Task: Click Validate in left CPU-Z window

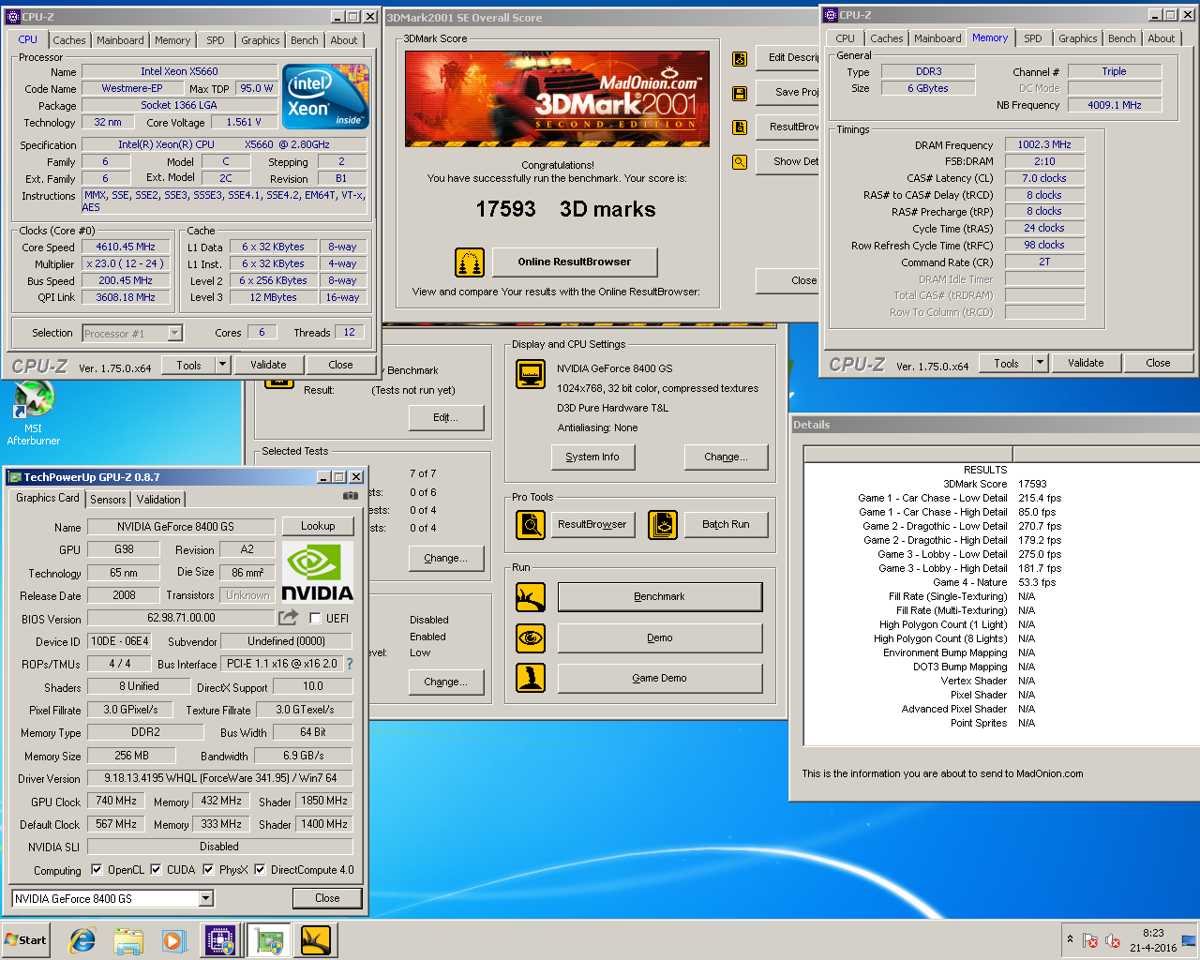Action: (x=268, y=365)
